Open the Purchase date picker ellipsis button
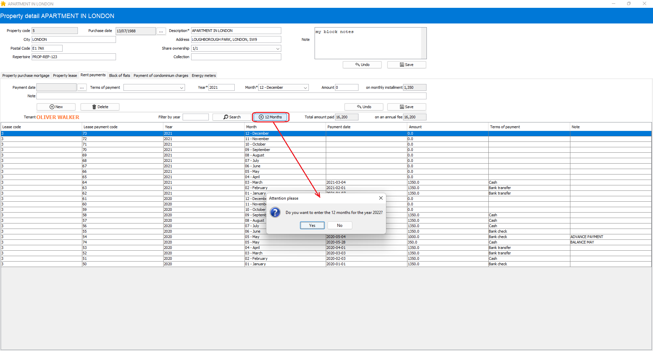This screenshot has height=351, width=653. click(161, 31)
